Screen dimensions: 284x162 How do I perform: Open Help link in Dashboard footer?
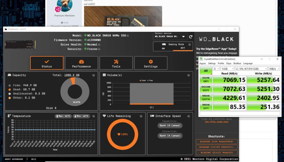click(34, 159)
